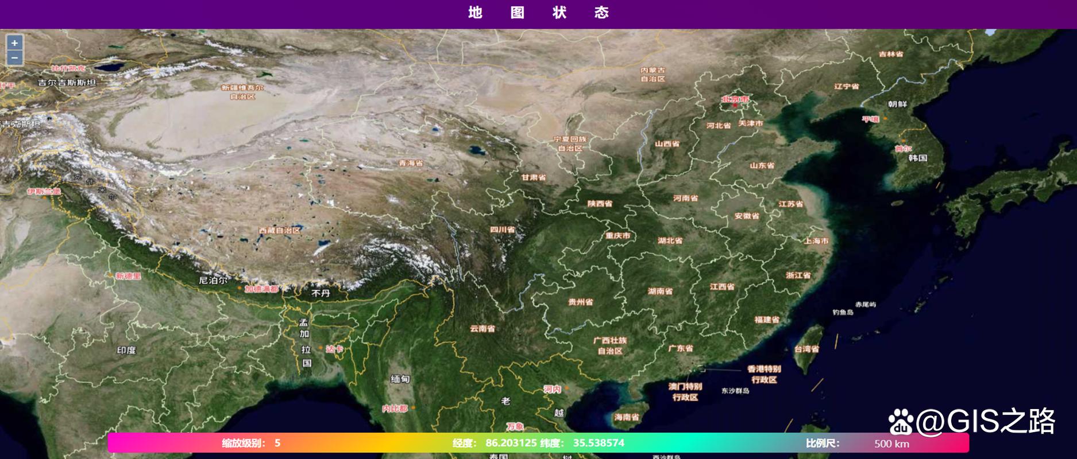Click the 西藏自治区 map label
1077x459 pixels.
(x=279, y=230)
